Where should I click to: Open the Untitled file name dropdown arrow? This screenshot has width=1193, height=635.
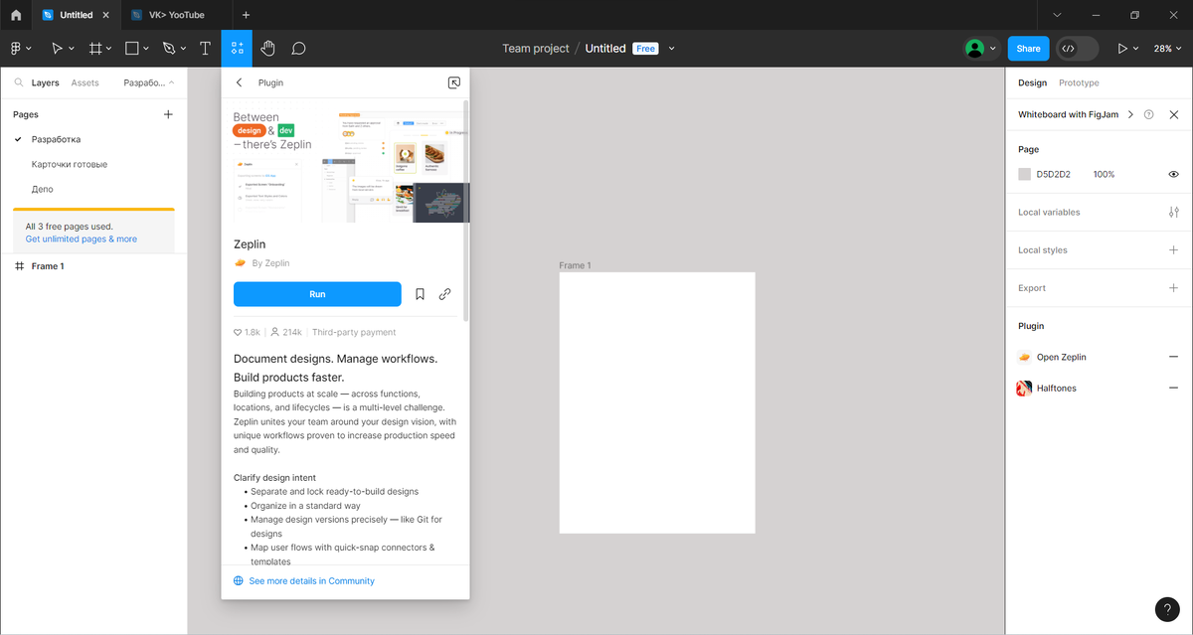pyautogui.click(x=672, y=48)
